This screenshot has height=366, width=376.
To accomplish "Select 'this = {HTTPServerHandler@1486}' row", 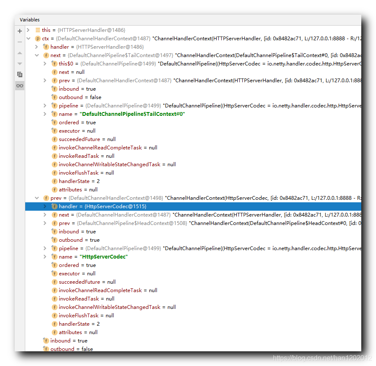I will [193, 30].
